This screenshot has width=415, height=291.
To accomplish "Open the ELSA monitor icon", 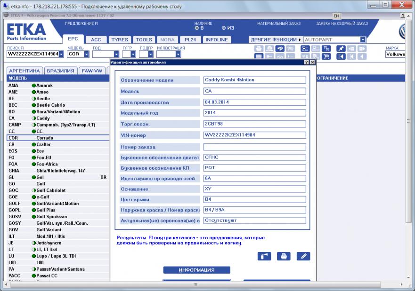I will click(x=305, y=48).
